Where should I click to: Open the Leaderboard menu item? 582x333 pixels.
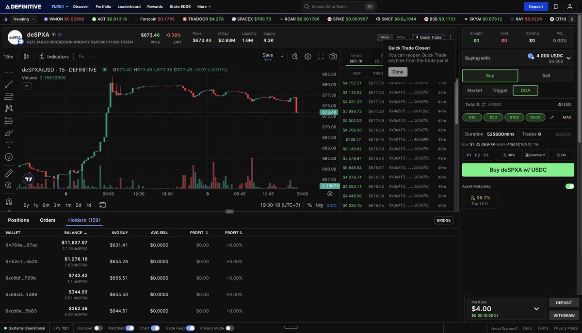click(x=129, y=7)
